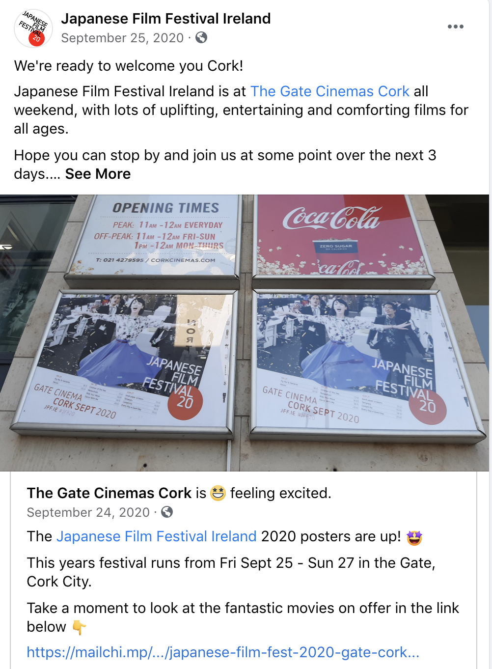Open The Gate Cinemas Cork shared post author
This screenshot has width=492, height=669.
point(109,493)
